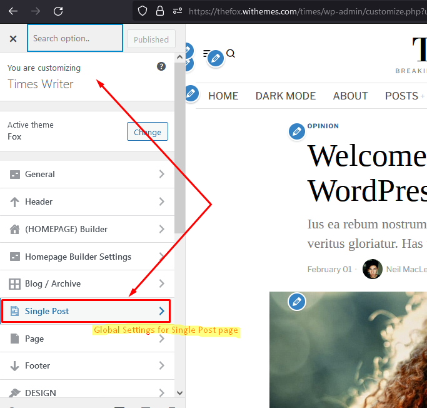Close the customizer with the X button
The image size is (427, 408).
13,39
